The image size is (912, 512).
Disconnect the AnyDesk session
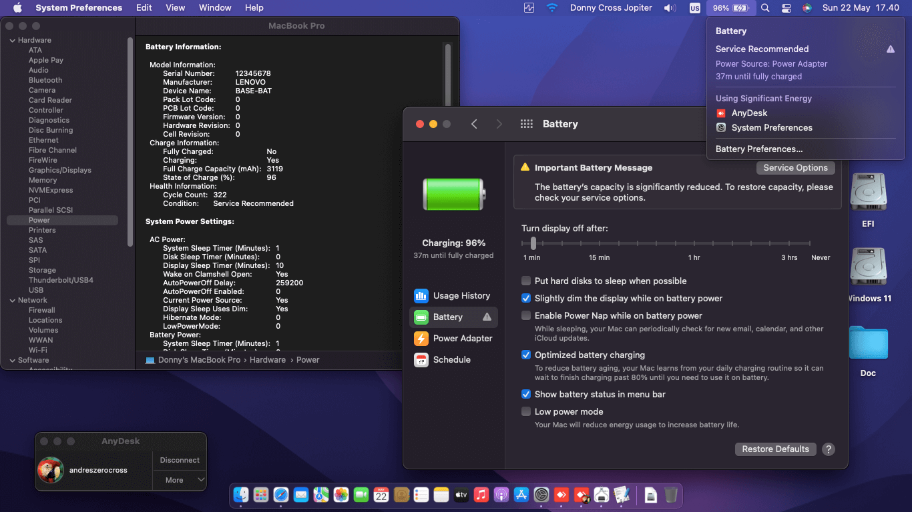180,461
